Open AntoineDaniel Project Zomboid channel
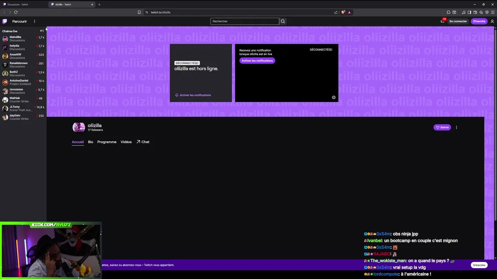This screenshot has width=497, height=279. pos(23,82)
